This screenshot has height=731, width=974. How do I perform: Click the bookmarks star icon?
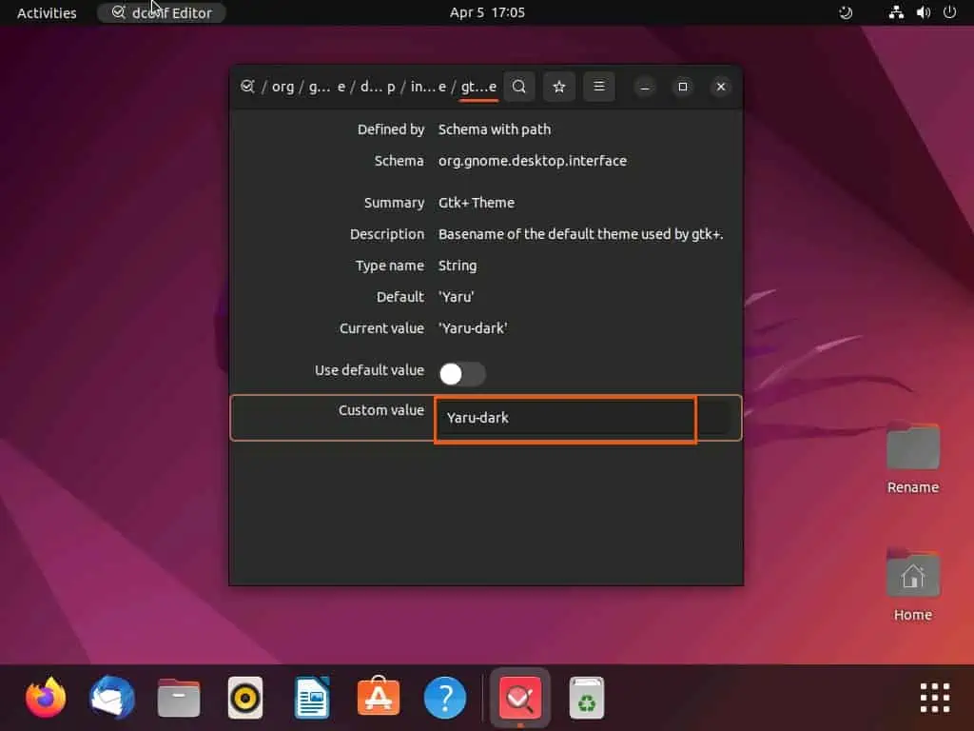[559, 87]
